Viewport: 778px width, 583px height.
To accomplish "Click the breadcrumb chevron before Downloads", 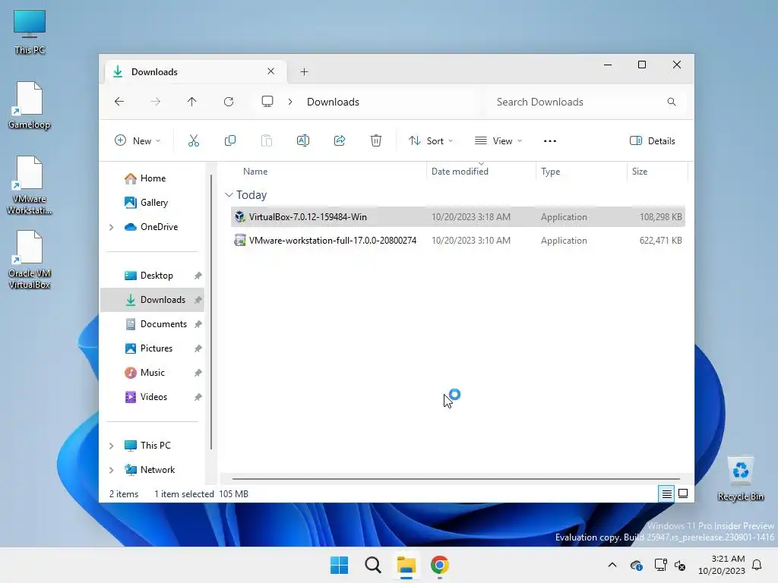I will click(x=290, y=102).
